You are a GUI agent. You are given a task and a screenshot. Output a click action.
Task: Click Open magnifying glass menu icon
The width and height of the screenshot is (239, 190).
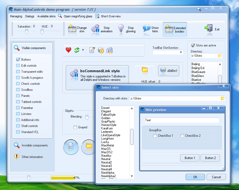[60, 16]
